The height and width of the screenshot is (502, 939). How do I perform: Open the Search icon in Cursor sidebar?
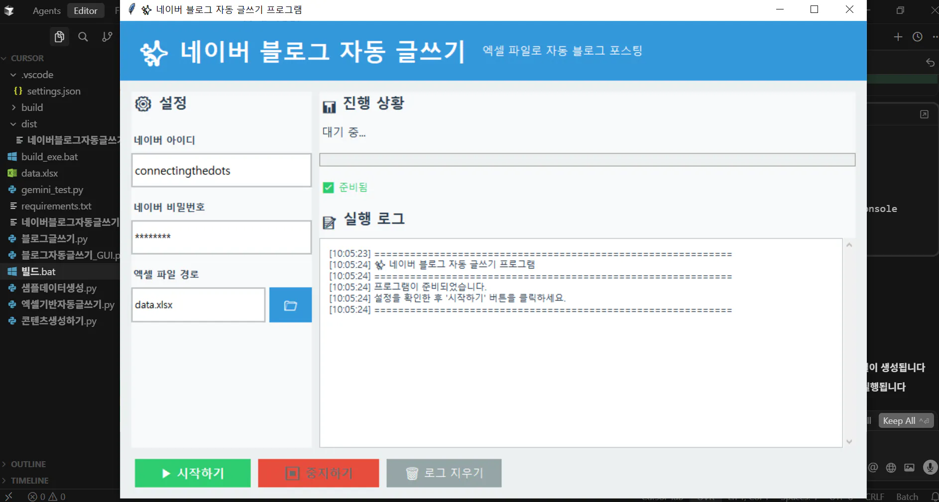point(83,37)
